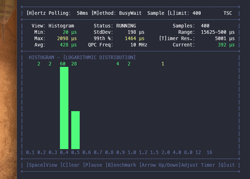Click the 12 axis label

(198, 153)
